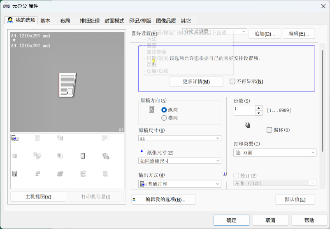
Task: Switch to the 我的选项 tab
Action: pyautogui.click(x=21, y=20)
